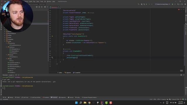Hide the explorer panel with minus icon
The height and width of the screenshot is (105, 187).
coord(47,7)
